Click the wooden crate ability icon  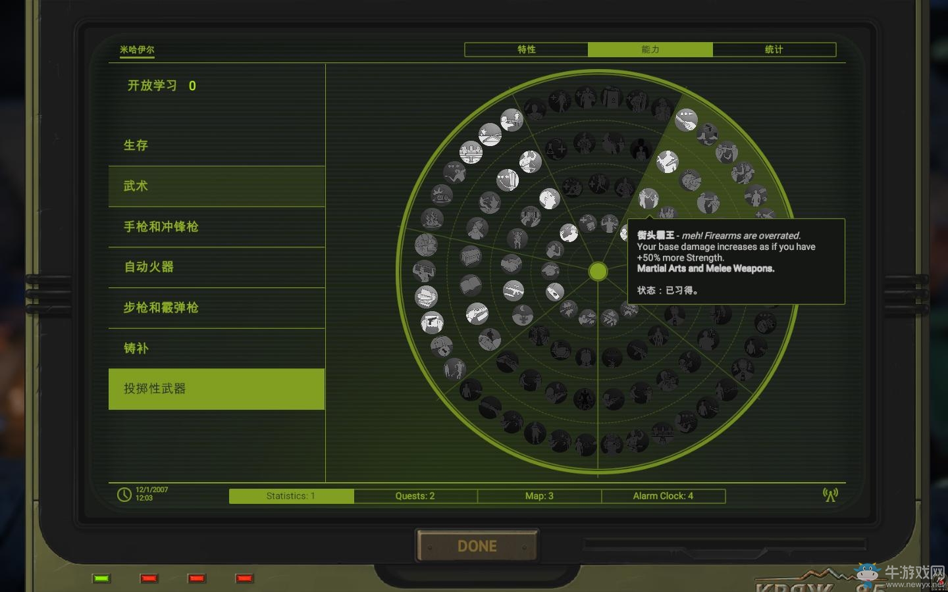click(x=470, y=255)
